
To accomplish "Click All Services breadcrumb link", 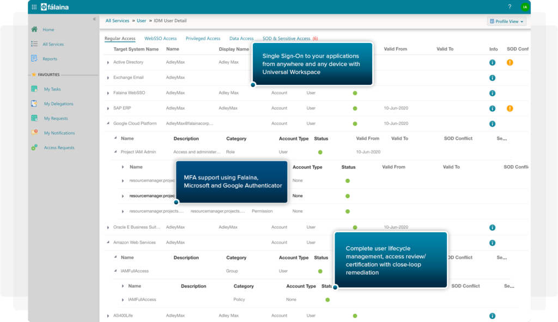I will click(x=117, y=21).
